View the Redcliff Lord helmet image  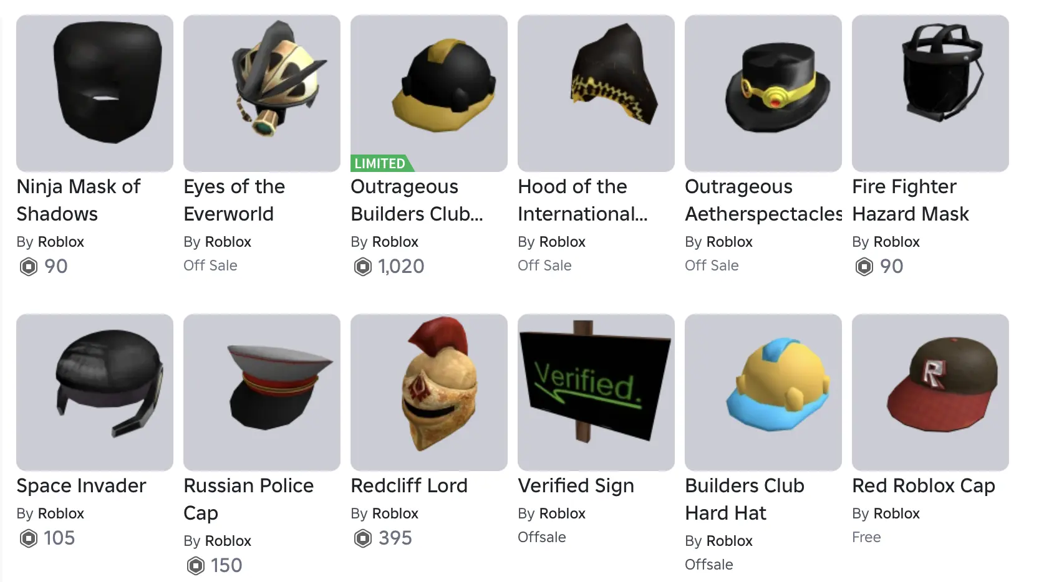[x=429, y=393]
